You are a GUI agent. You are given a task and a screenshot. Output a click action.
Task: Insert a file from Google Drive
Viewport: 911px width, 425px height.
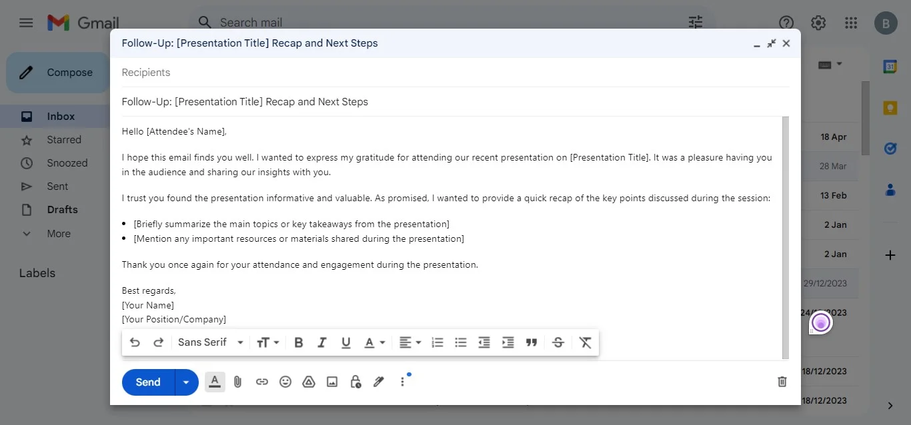309,382
